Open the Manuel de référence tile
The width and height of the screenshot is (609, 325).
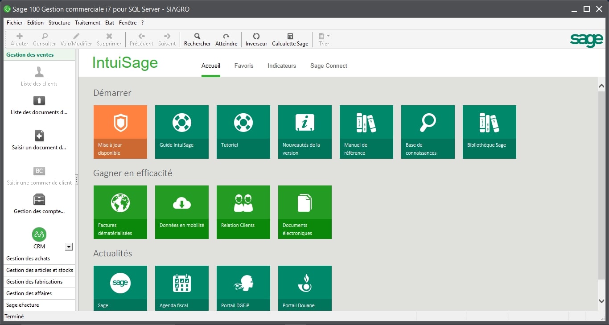coord(366,132)
